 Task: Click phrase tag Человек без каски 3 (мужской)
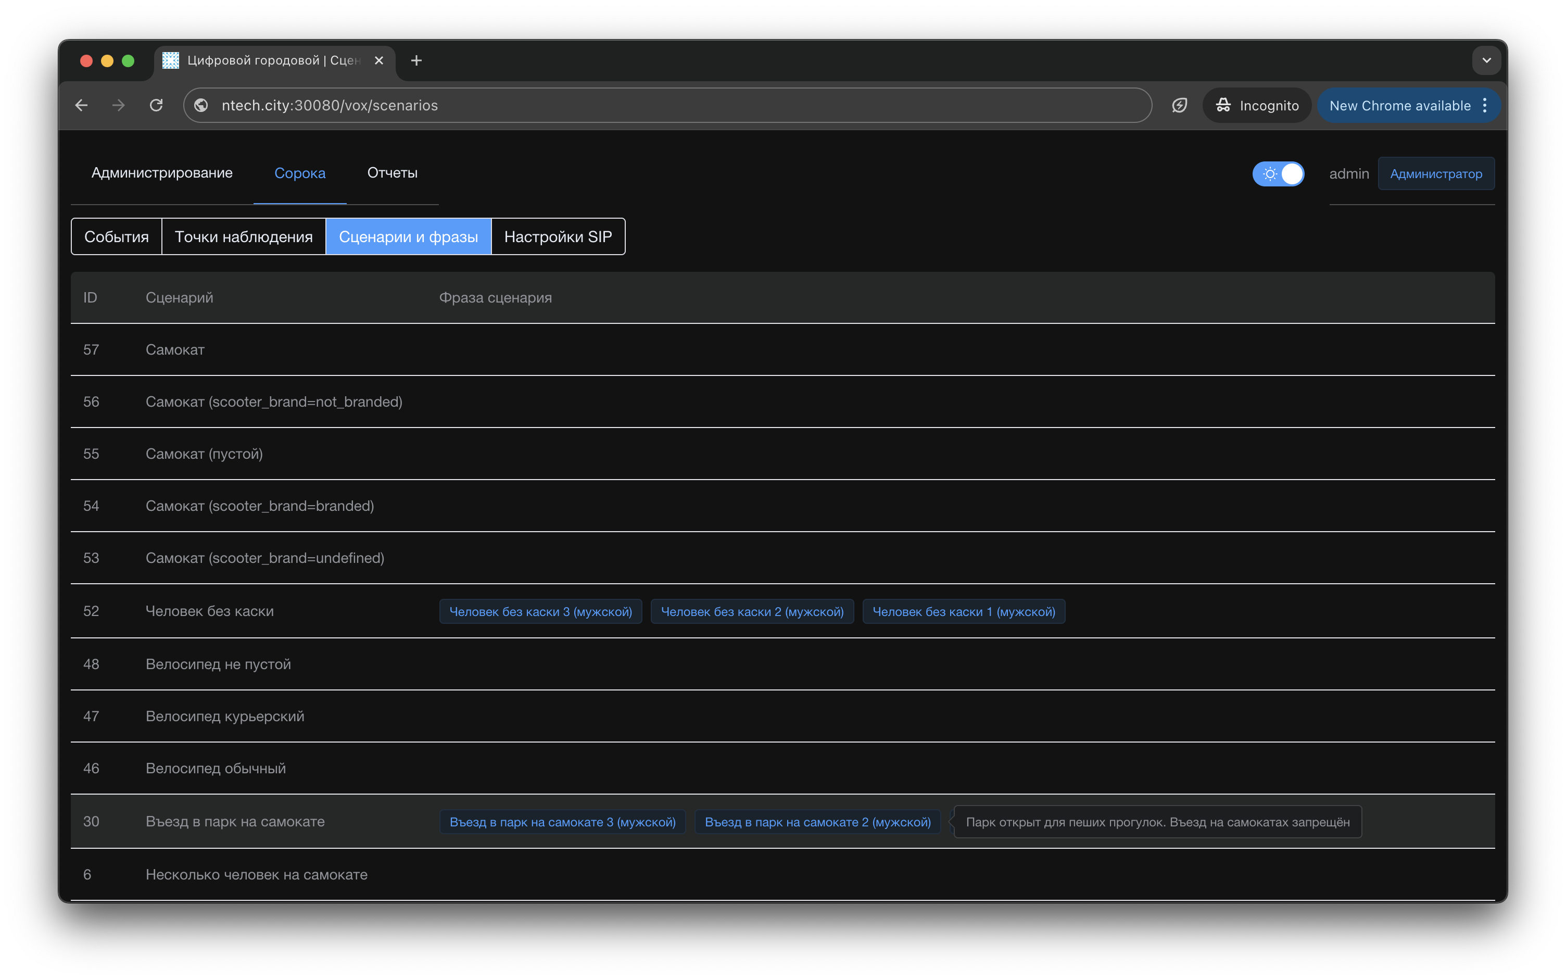(x=540, y=611)
